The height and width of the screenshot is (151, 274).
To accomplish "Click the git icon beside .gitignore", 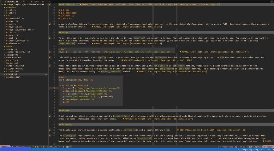I will tap(4, 55).
